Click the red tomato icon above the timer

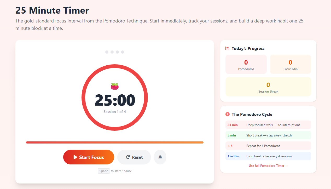tap(114, 86)
